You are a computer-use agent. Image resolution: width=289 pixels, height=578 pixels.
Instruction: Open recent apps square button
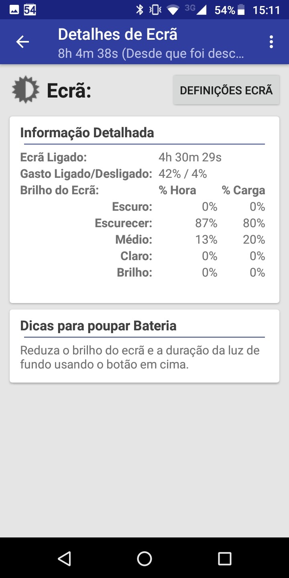tap(224, 558)
